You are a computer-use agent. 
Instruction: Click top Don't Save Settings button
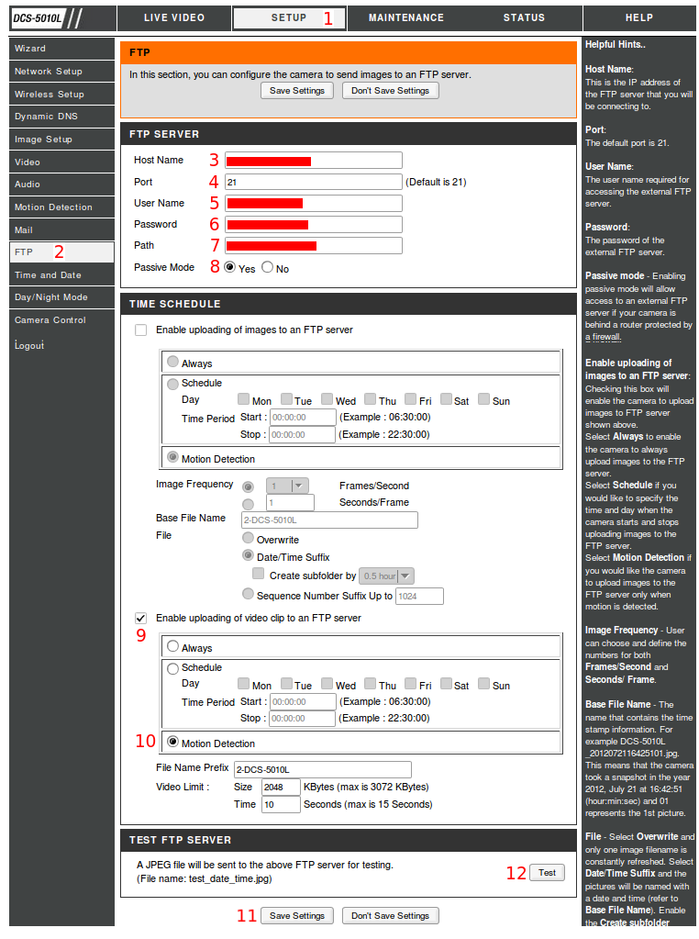click(390, 91)
